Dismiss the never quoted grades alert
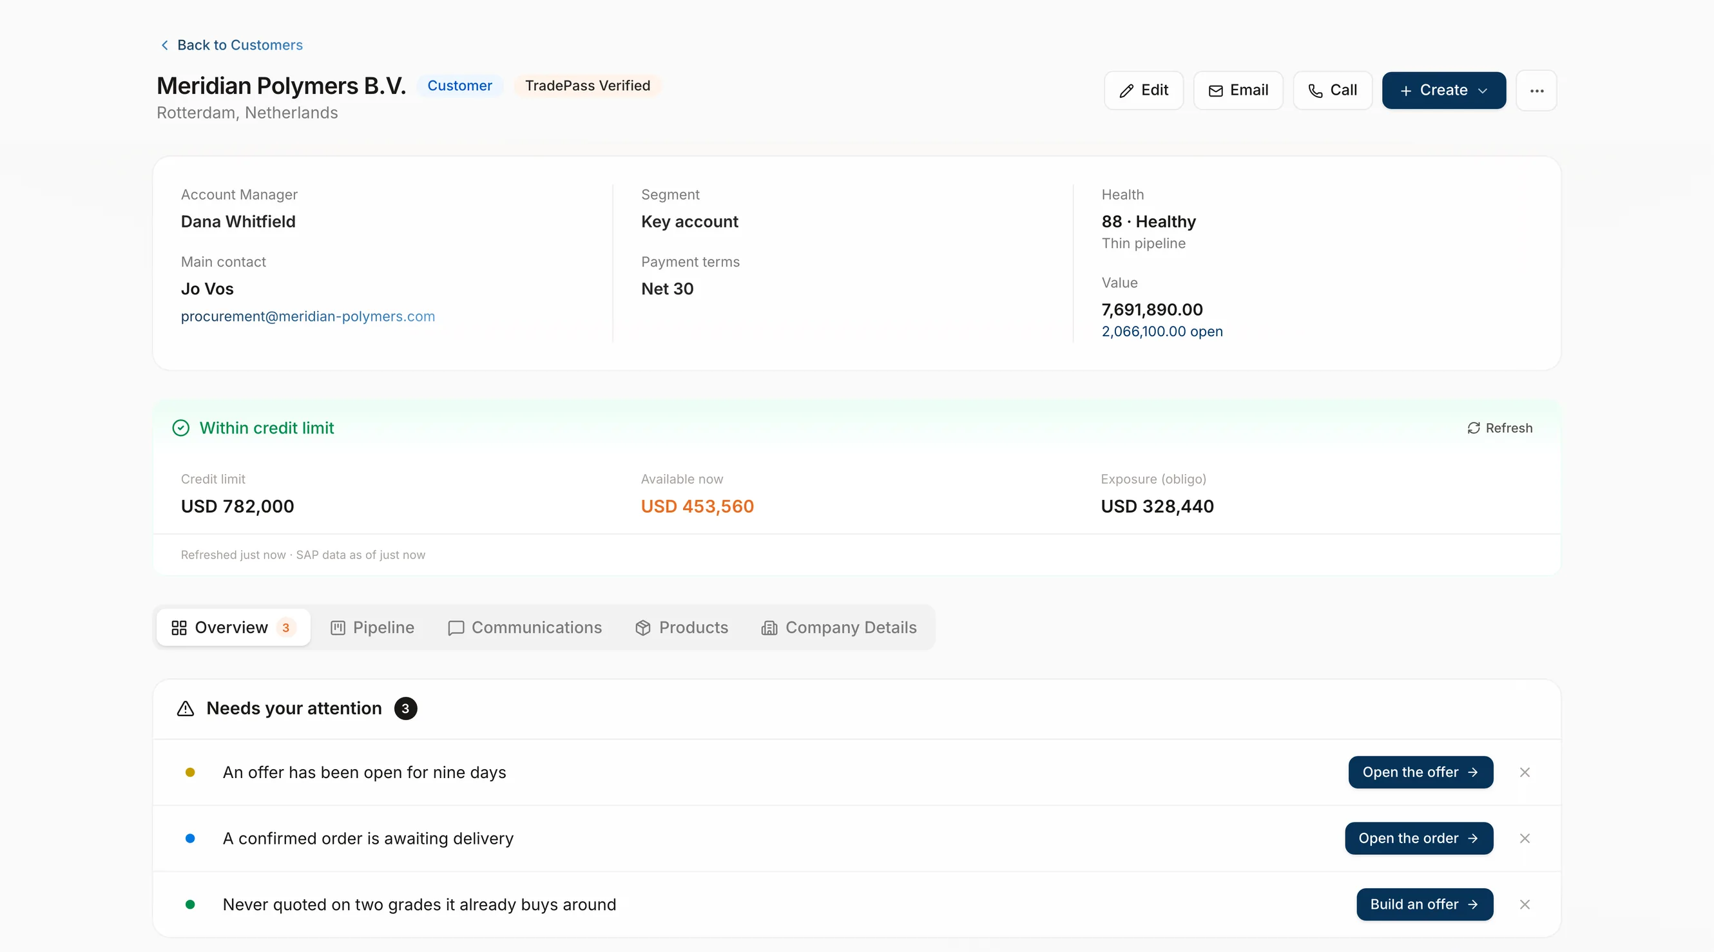Screen dimensions: 1714x952 click(1525, 905)
